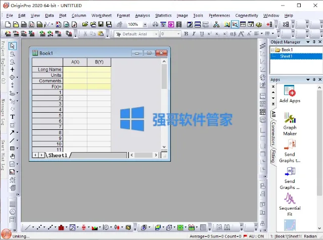
Task: Launch Send Graphs to PowerPoint app
Action: [290, 151]
